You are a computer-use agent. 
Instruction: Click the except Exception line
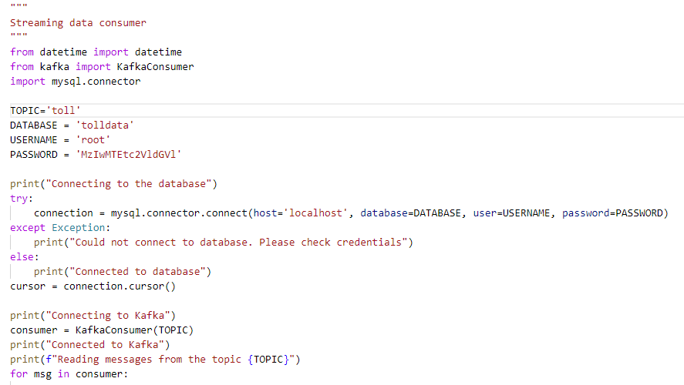[x=60, y=228]
